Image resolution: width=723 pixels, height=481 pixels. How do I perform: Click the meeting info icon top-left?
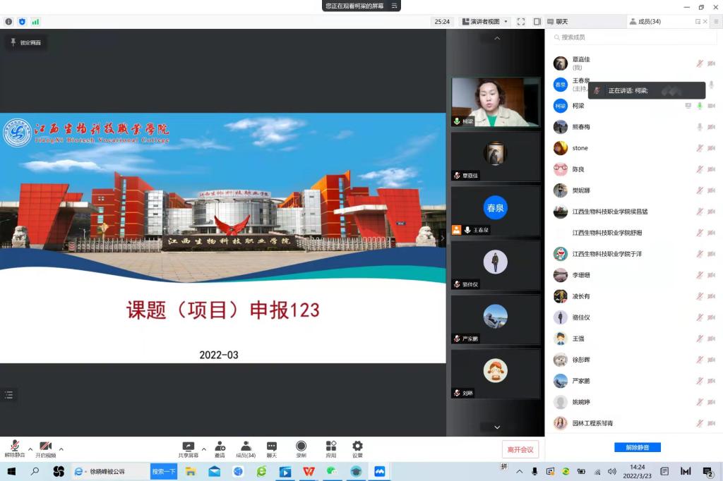(8, 22)
